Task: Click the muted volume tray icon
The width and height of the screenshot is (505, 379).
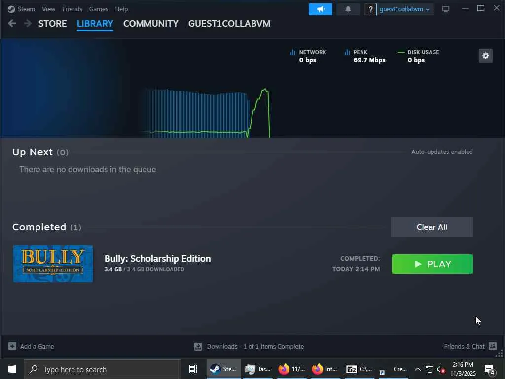Action: [441, 369]
